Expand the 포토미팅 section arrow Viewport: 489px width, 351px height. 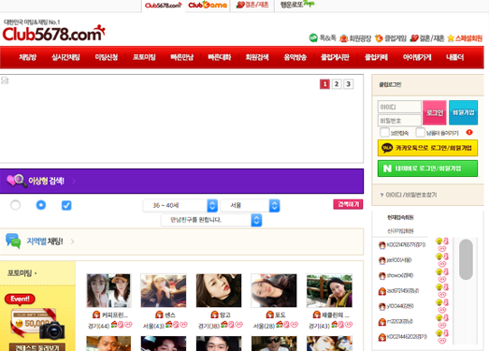coord(36,273)
